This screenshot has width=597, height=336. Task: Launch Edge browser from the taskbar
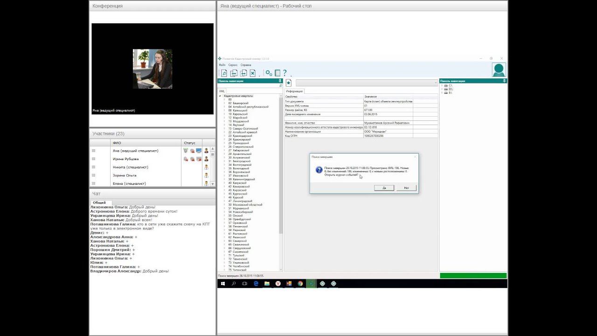click(x=256, y=283)
